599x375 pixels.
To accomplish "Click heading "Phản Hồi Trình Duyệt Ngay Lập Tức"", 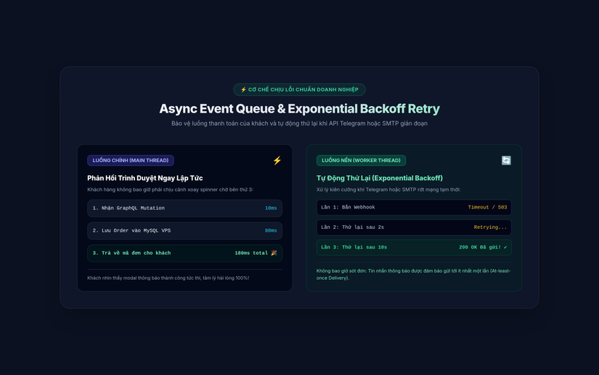I will 144,178.
